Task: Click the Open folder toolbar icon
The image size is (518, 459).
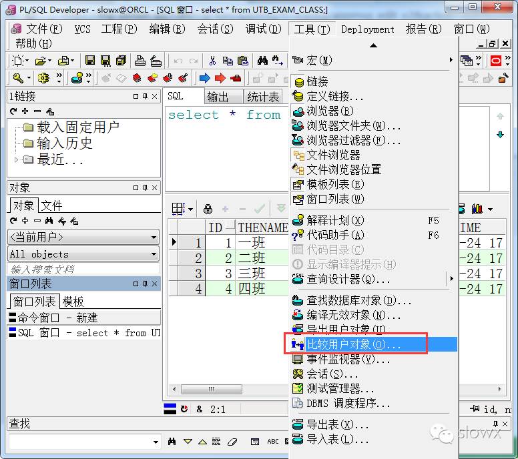Action: pyautogui.click(x=41, y=61)
